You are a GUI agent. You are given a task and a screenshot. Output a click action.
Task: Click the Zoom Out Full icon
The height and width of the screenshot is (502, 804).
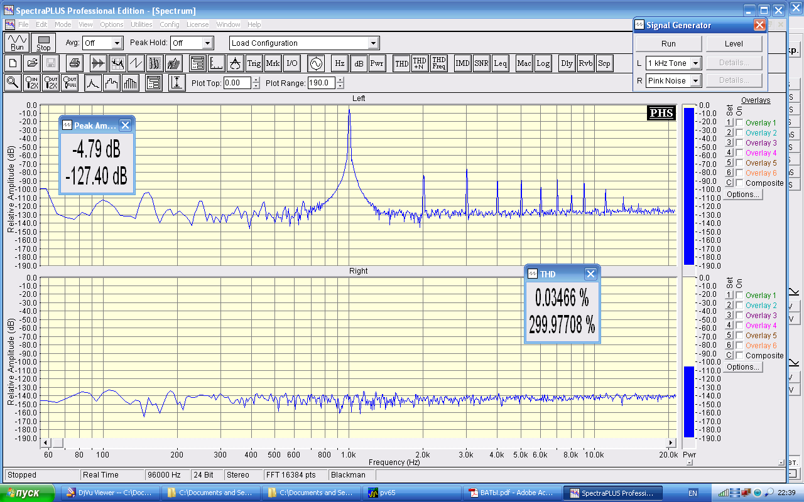[70, 82]
